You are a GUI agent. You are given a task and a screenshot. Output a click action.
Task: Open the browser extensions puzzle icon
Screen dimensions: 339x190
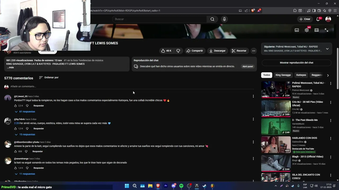tap(295, 11)
